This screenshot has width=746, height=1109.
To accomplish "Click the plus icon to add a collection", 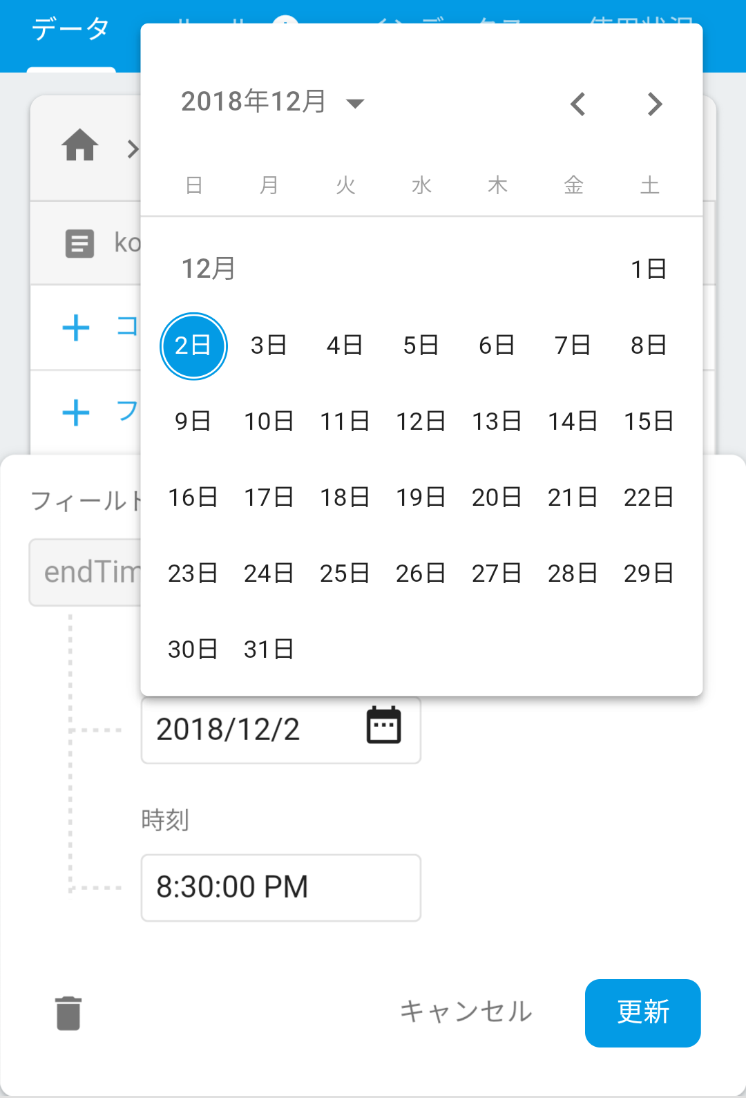I will (x=75, y=328).
